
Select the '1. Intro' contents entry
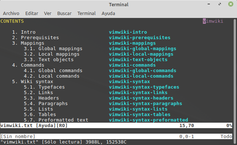click(x=24, y=32)
